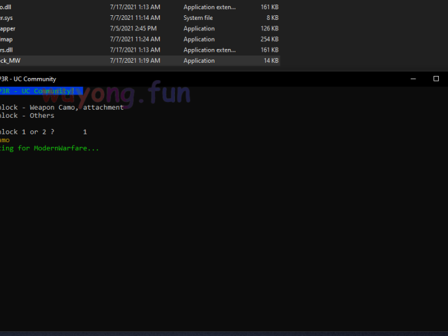This screenshot has height=336, width=448.
Task: Click the 7/7/2021 11:24 AM date cell
Action: coord(135,39)
